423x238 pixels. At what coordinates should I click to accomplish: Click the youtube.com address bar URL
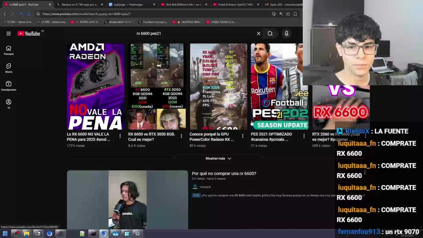coord(86,14)
